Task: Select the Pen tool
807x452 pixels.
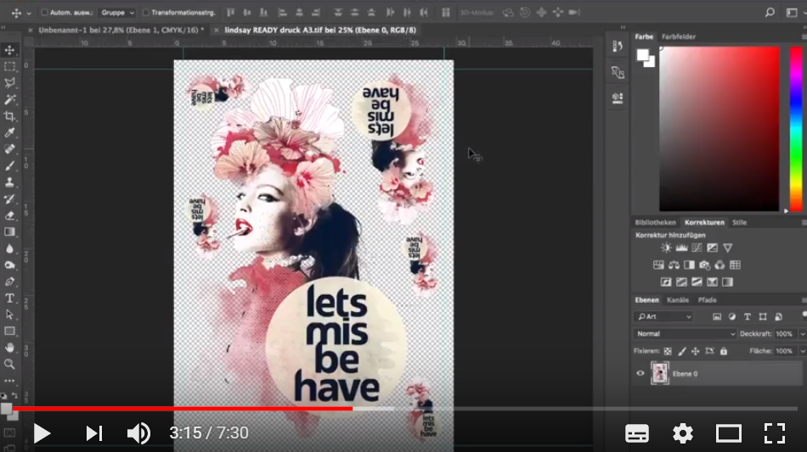Action: coord(10,282)
